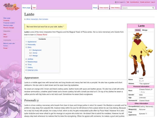157x118 pixels.
Task: Switch infobox to the Manga tab
Action: [x=145, y=30]
